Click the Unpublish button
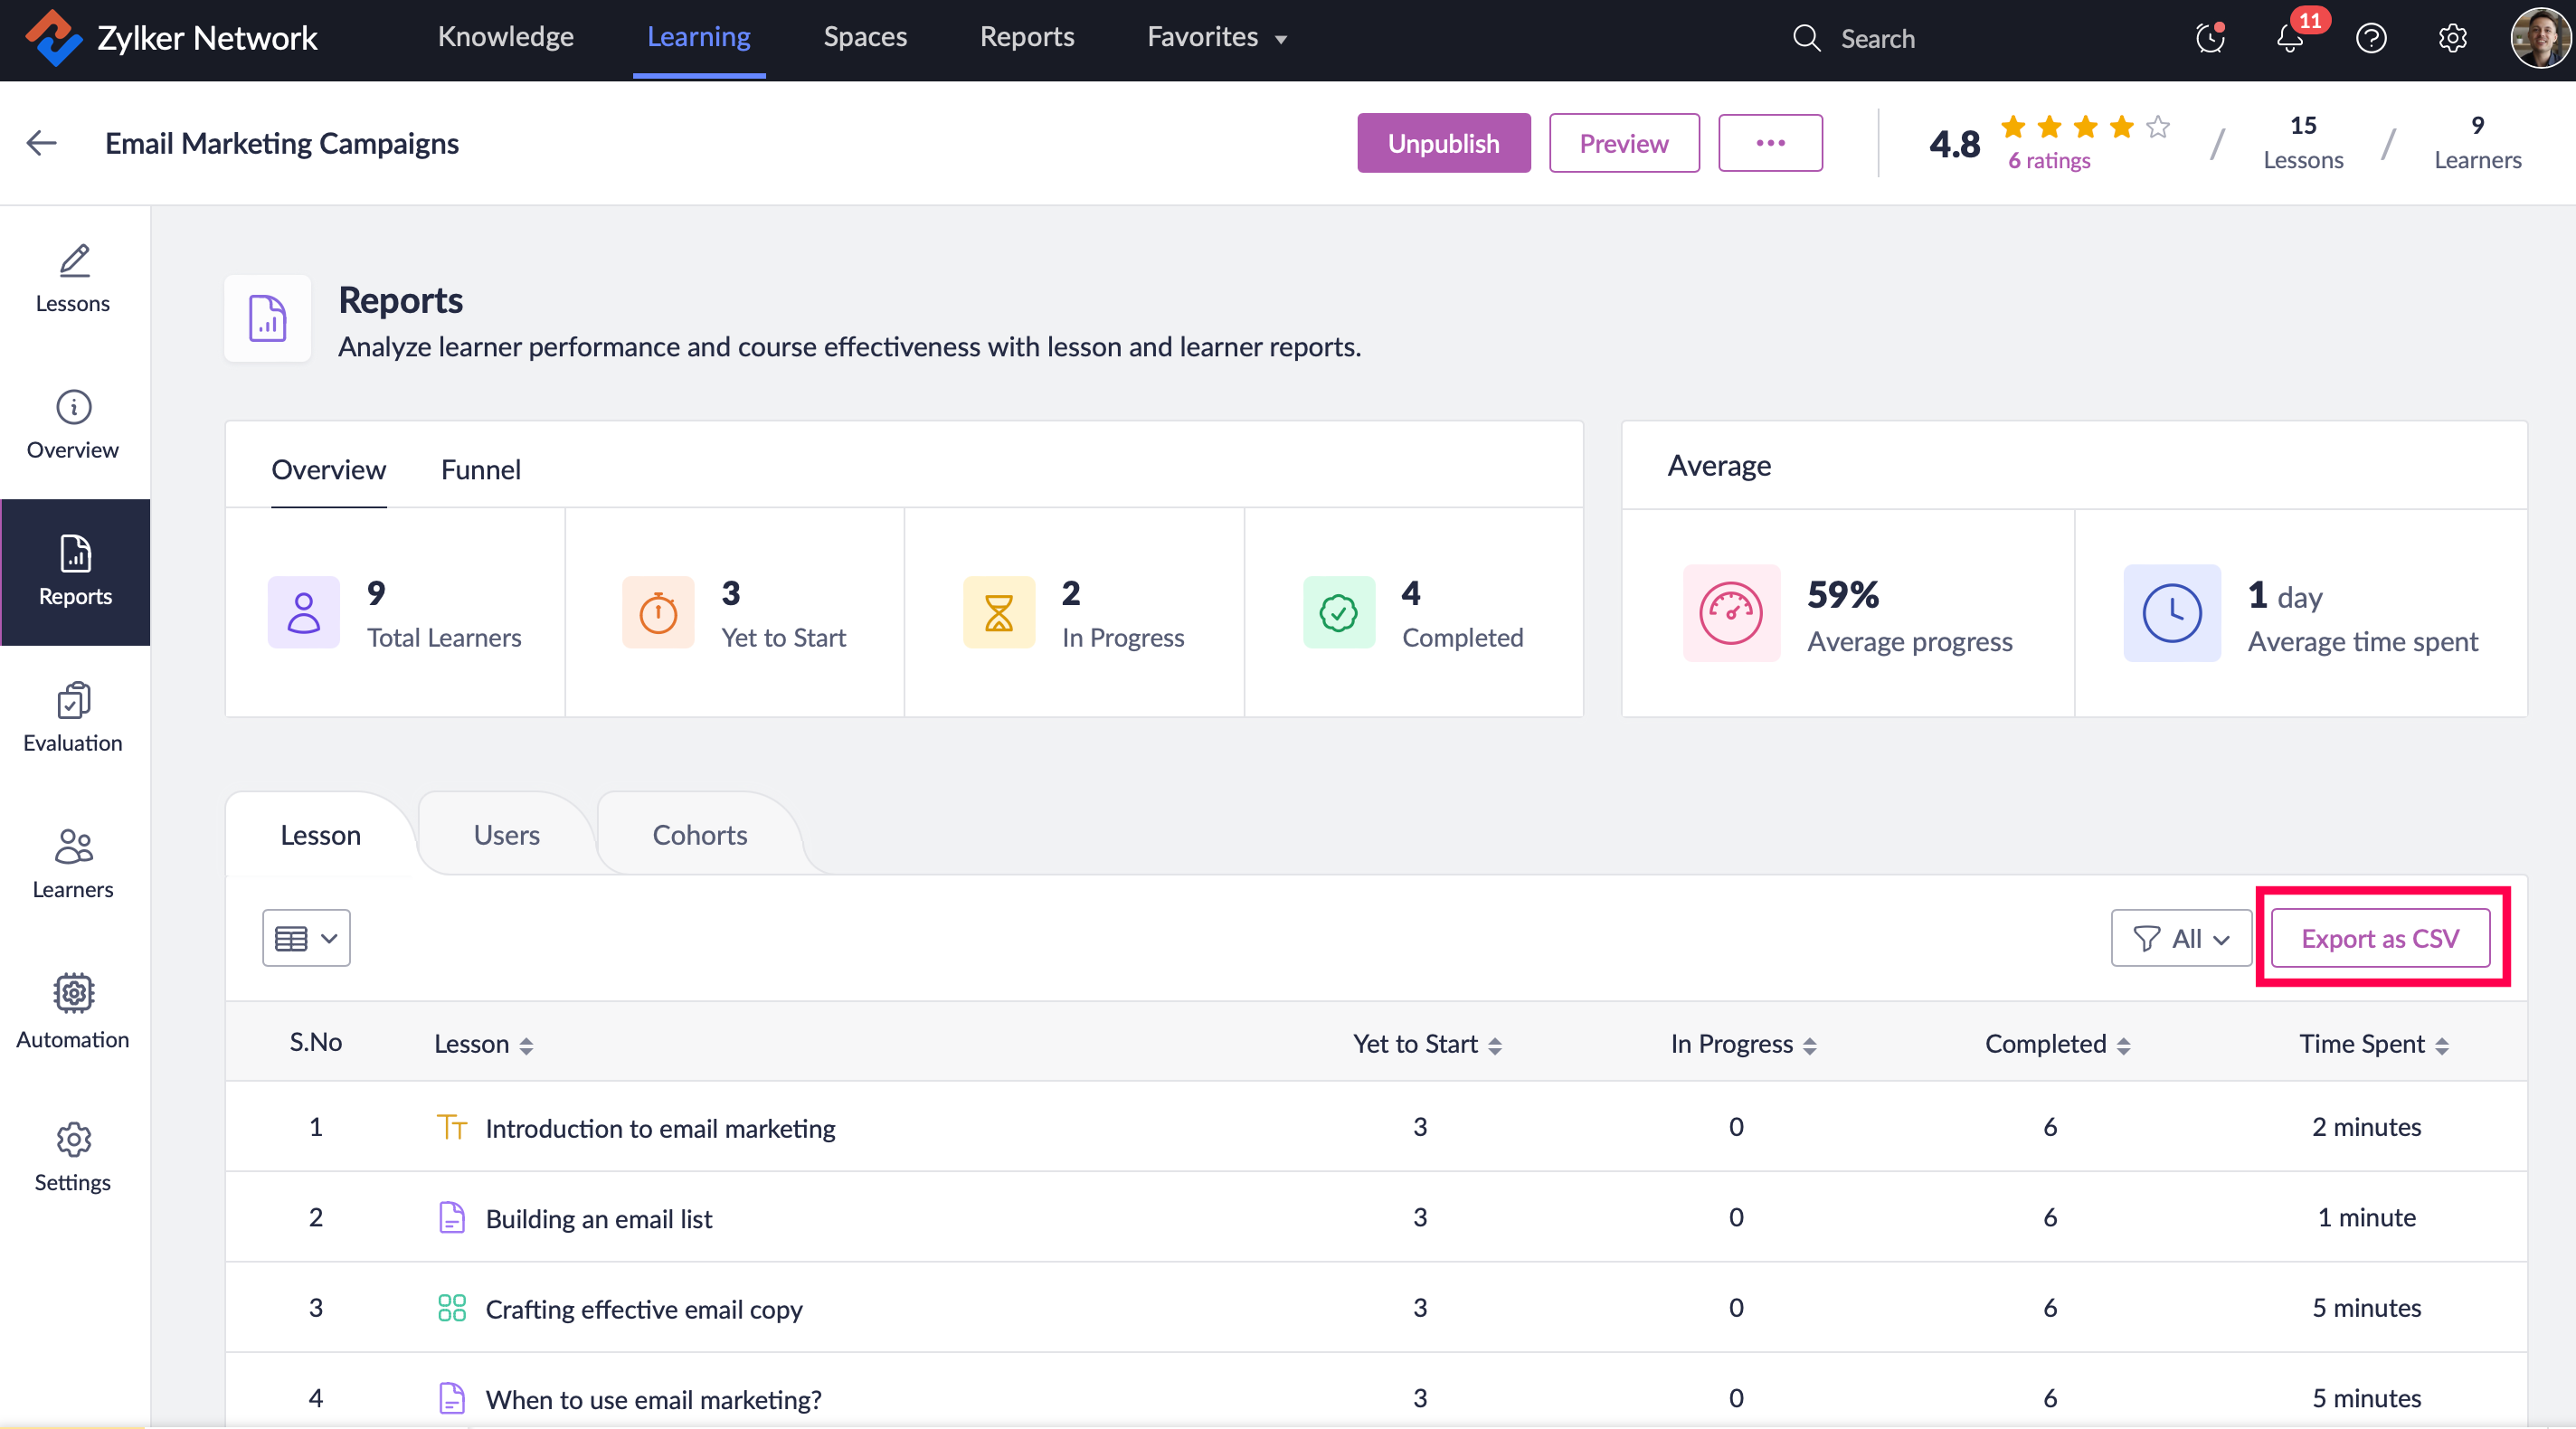This screenshot has height=1429, width=2576. pyautogui.click(x=1442, y=143)
